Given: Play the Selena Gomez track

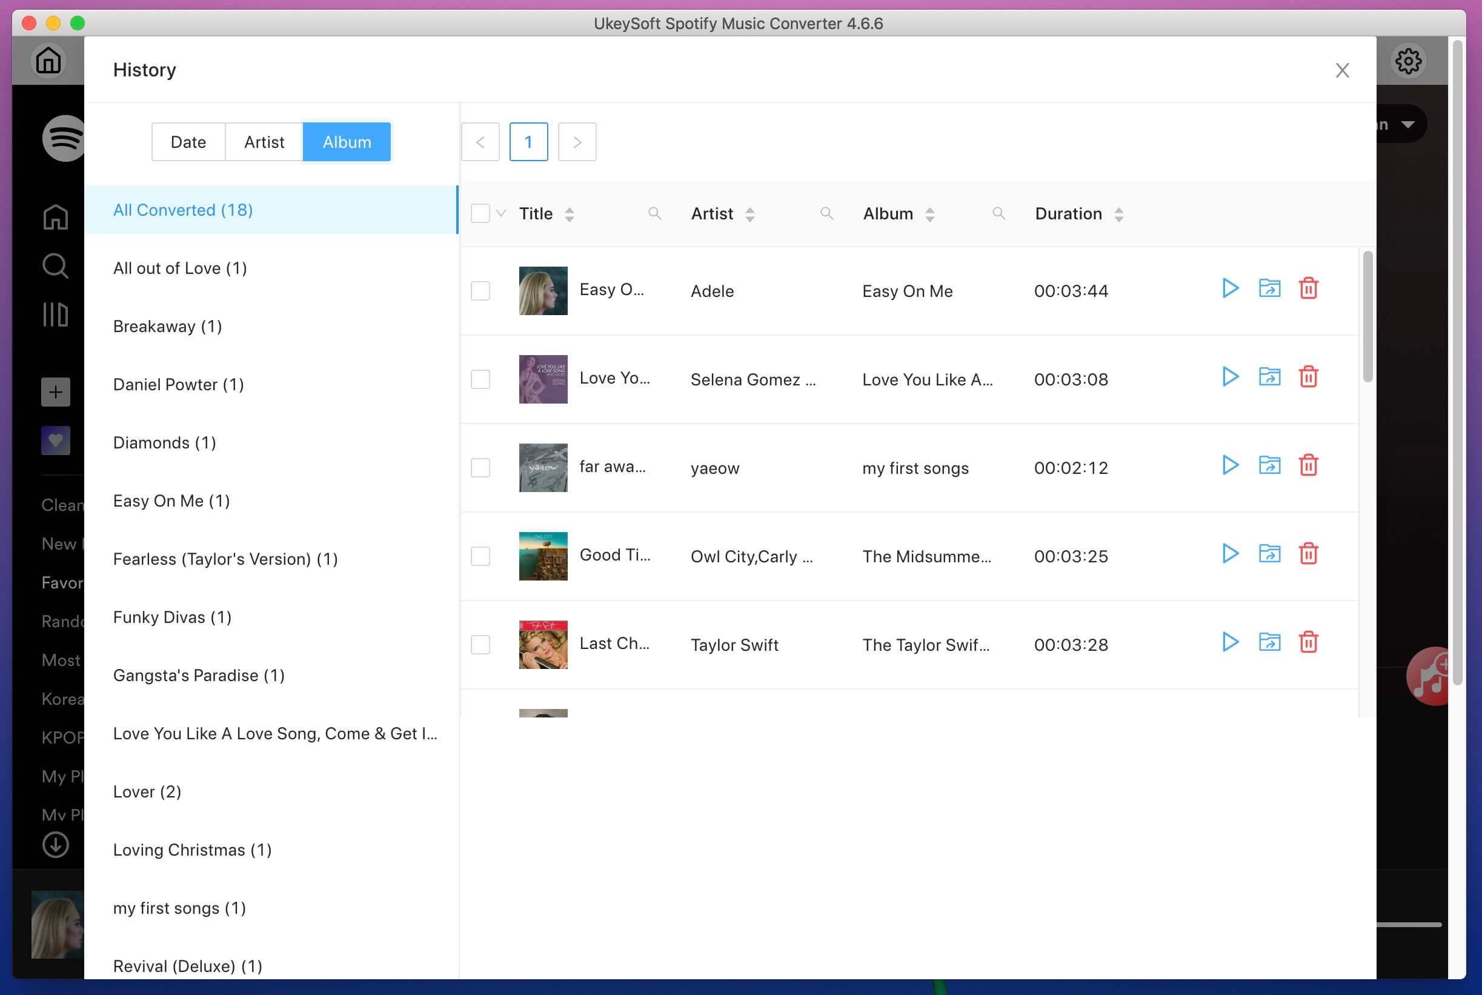Looking at the screenshot, I should click(x=1230, y=376).
